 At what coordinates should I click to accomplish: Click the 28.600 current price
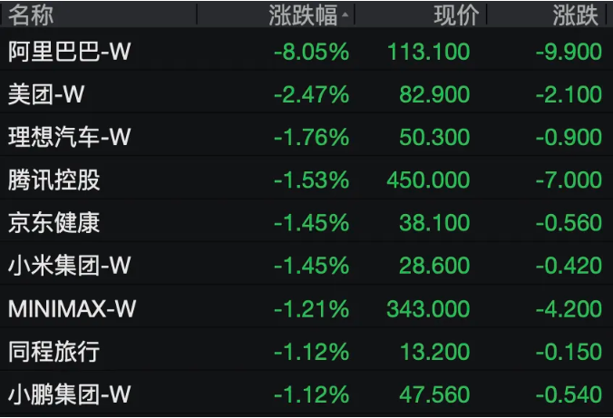[x=434, y=266]
